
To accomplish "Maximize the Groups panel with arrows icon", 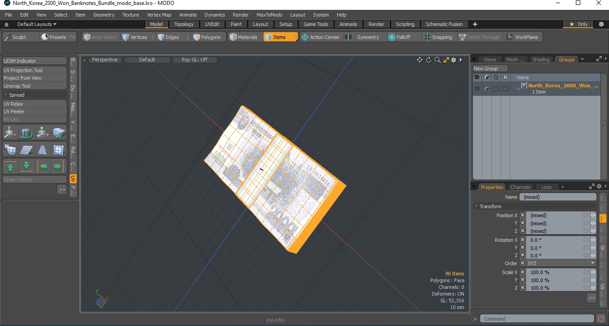I will coord(599,59).
